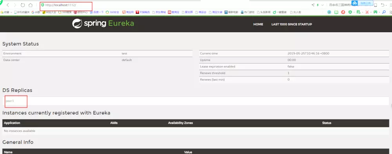The height and width of the screenshot is (154, 392).
Task: Click the Spring Eureka logo
Action: (103, 24)
